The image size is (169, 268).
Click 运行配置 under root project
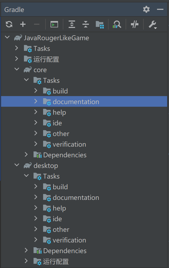[x=46, y=59]
